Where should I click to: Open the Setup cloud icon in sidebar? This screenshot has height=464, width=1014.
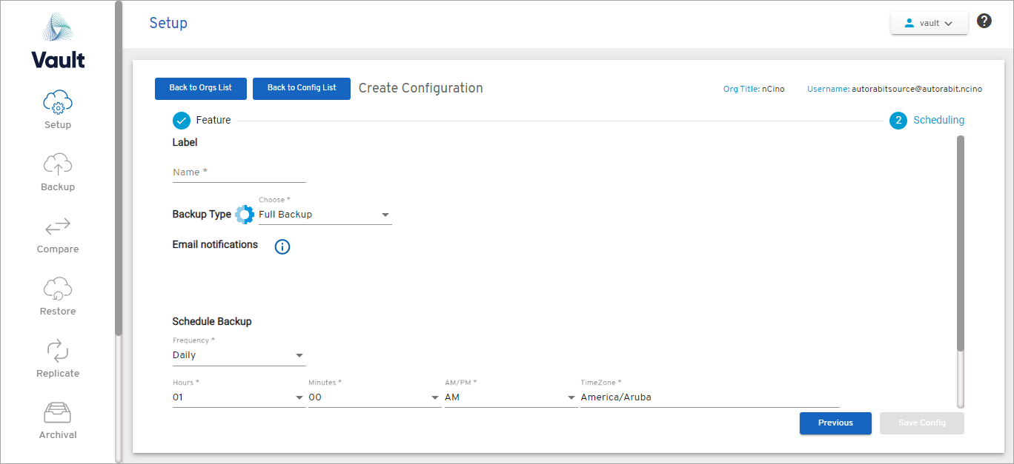(58, 102)
